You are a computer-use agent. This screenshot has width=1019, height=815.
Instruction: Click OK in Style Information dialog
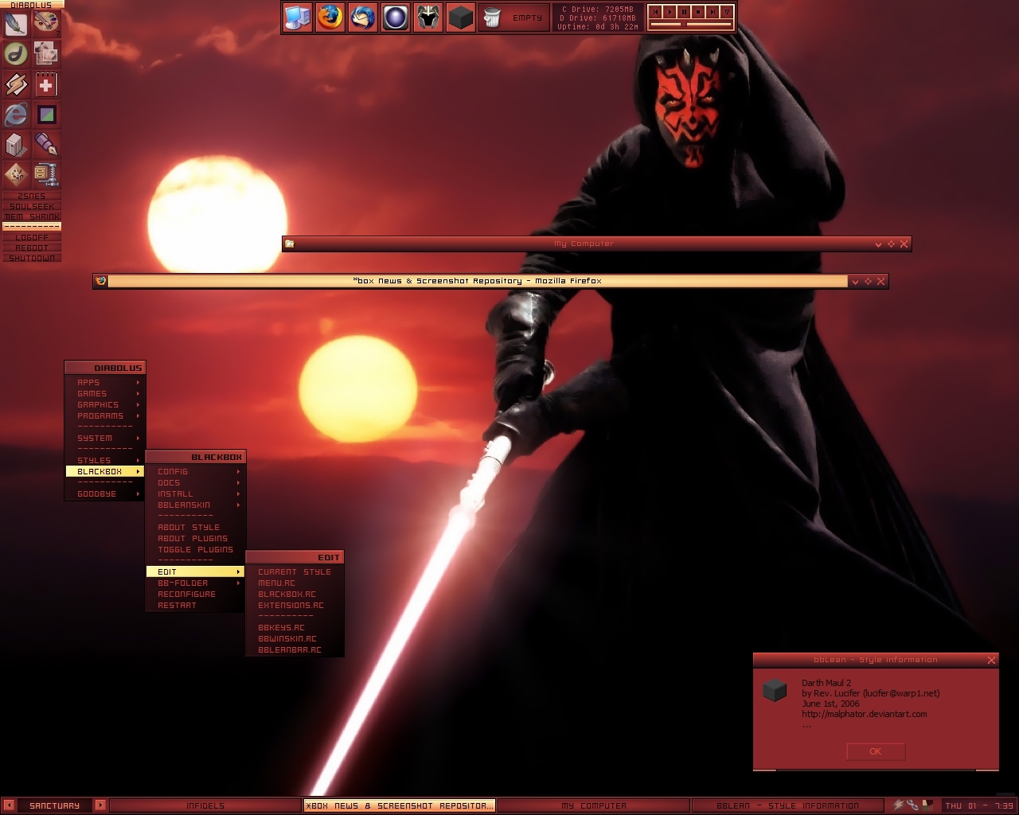click(x=876, y=751)
